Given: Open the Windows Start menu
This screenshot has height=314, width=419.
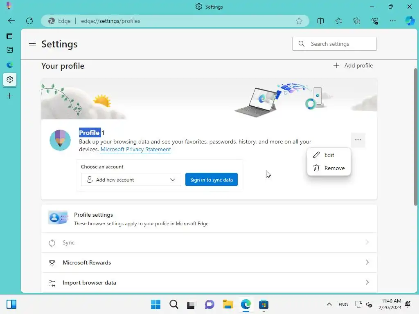Looking at the screenshot, I should 155,304.
